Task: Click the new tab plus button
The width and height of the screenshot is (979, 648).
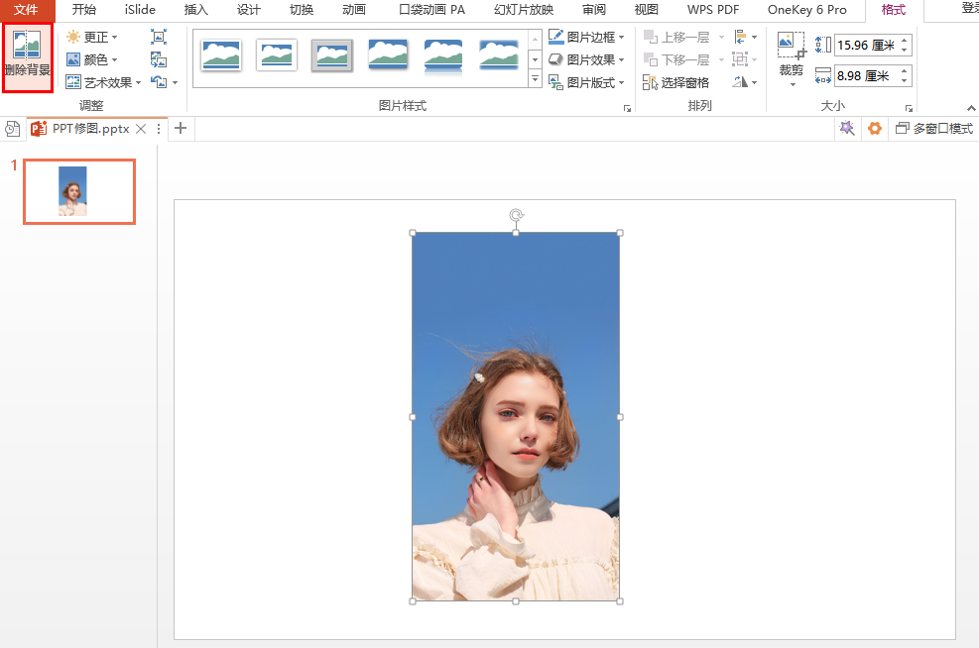Action: pos(181,128)
